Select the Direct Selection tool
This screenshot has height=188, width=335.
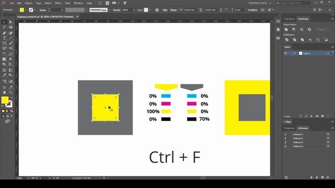coord(10,22)
